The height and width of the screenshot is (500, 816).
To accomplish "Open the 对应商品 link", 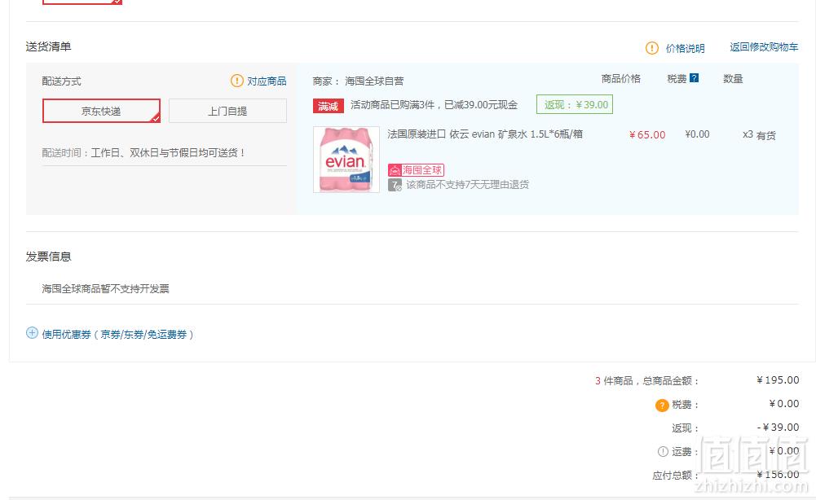I will pos(267,81).
